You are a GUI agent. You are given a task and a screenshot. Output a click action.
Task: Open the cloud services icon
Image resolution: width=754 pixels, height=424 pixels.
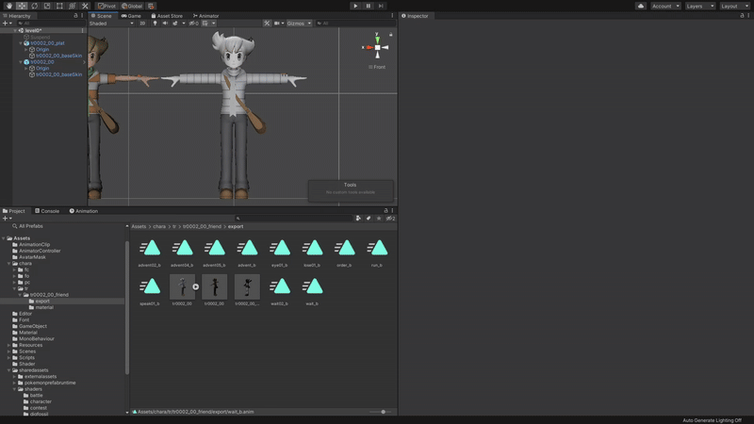coord(641,6)
